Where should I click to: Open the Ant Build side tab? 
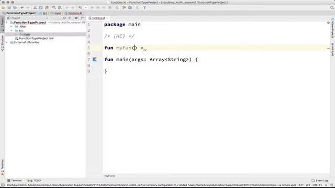[x=332, y=49]
